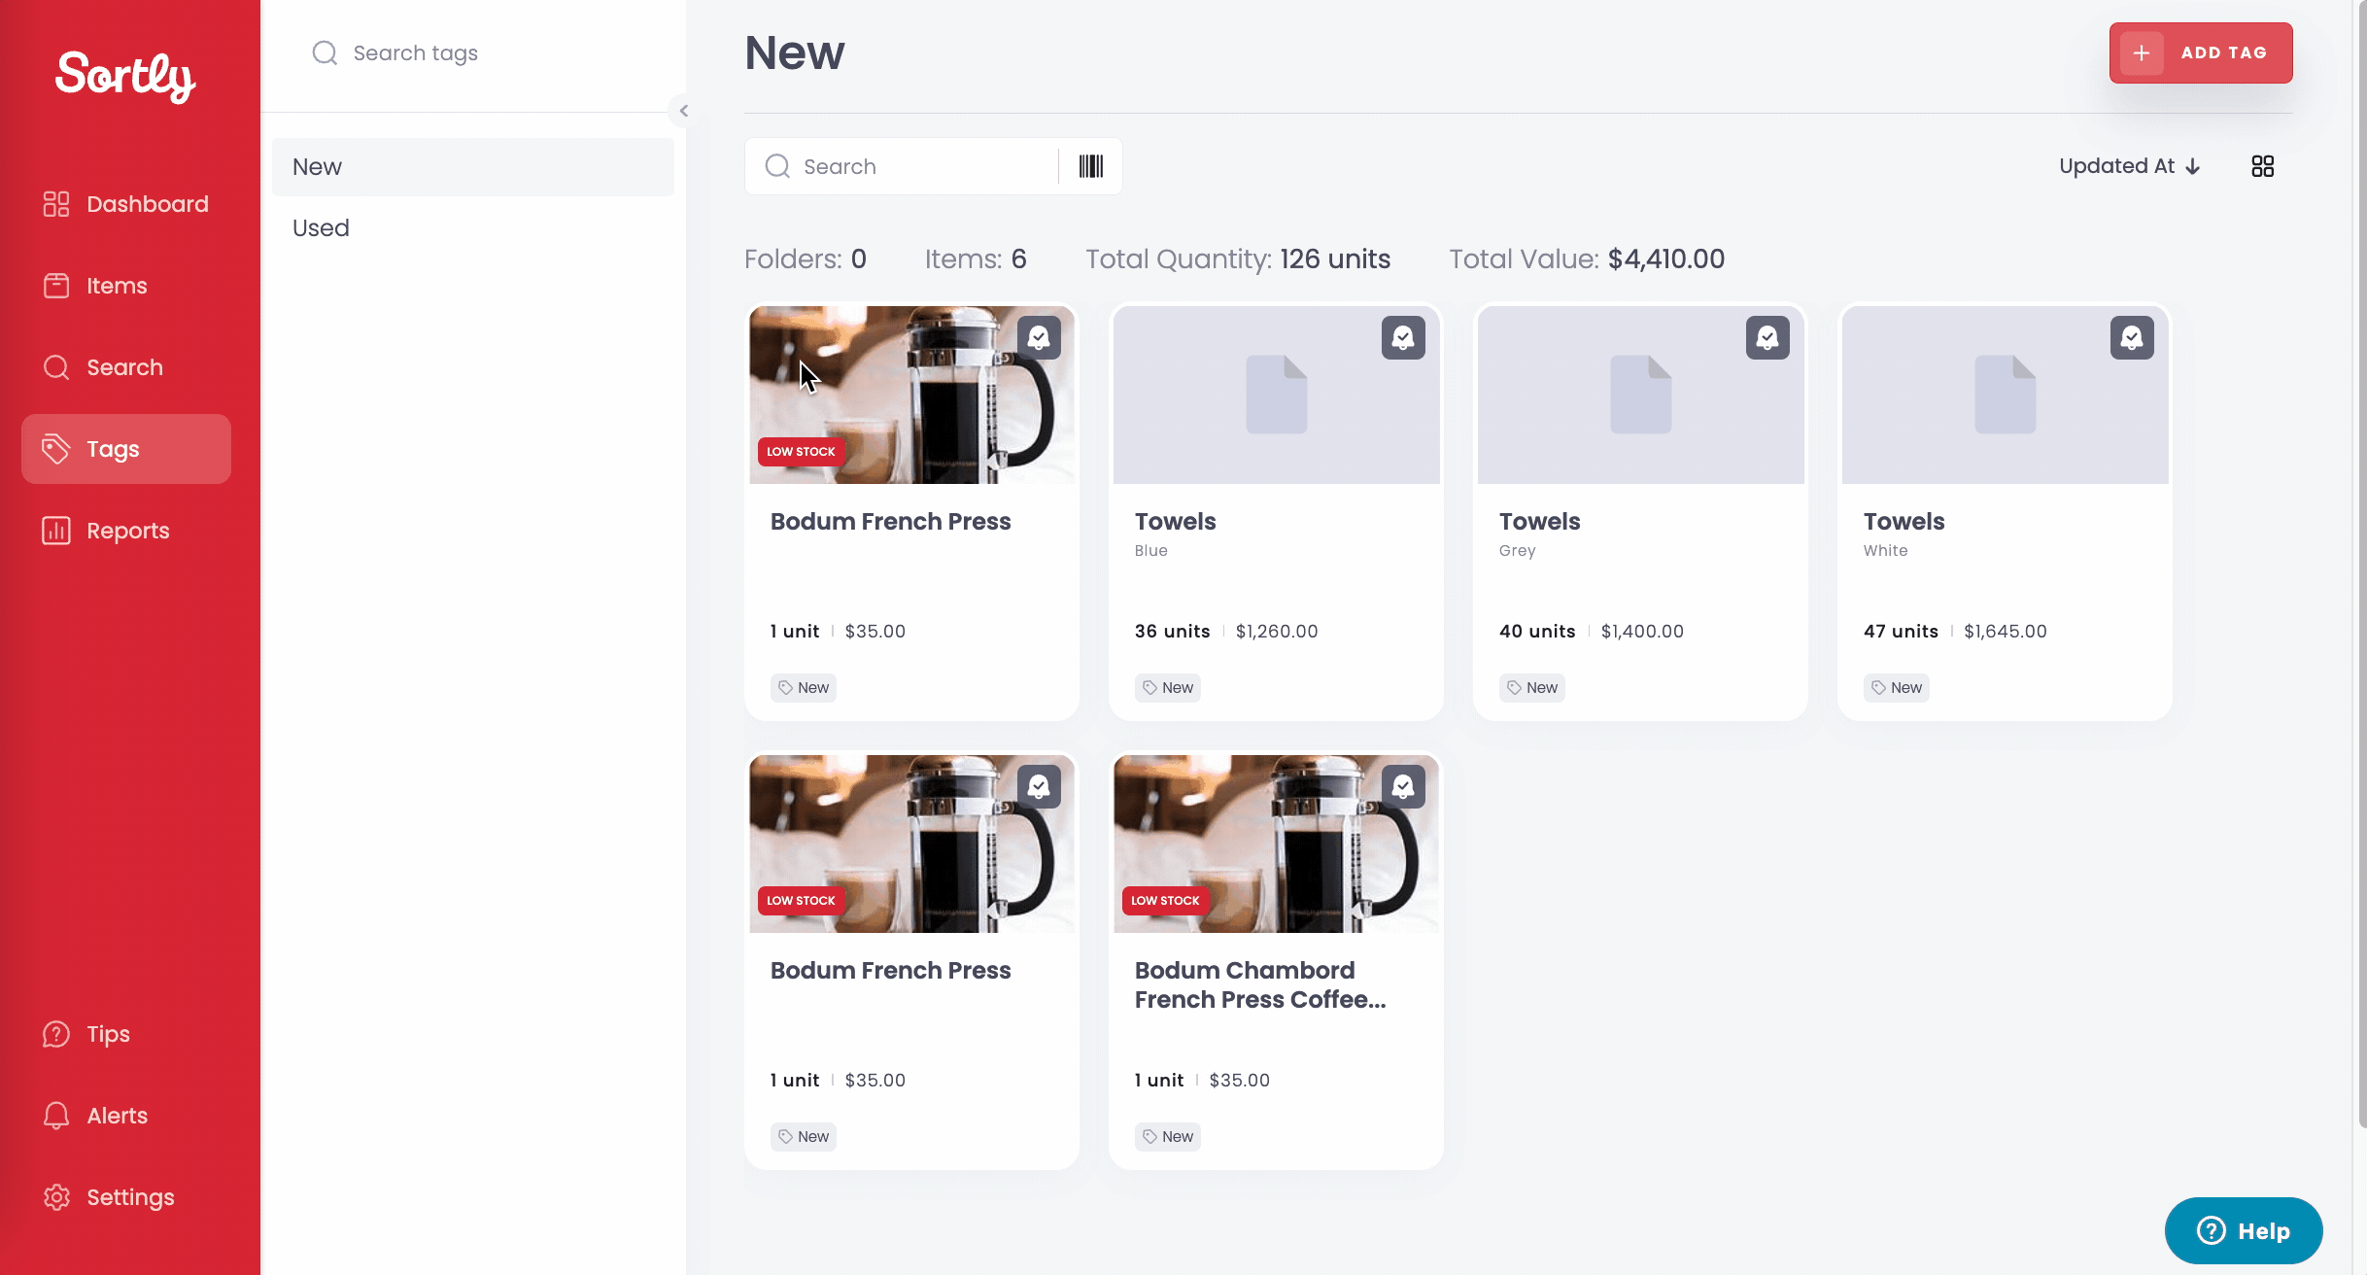Open the first Bodum French Press thumbnail
The image size is (2367, 1275).
tap(911, 395)
